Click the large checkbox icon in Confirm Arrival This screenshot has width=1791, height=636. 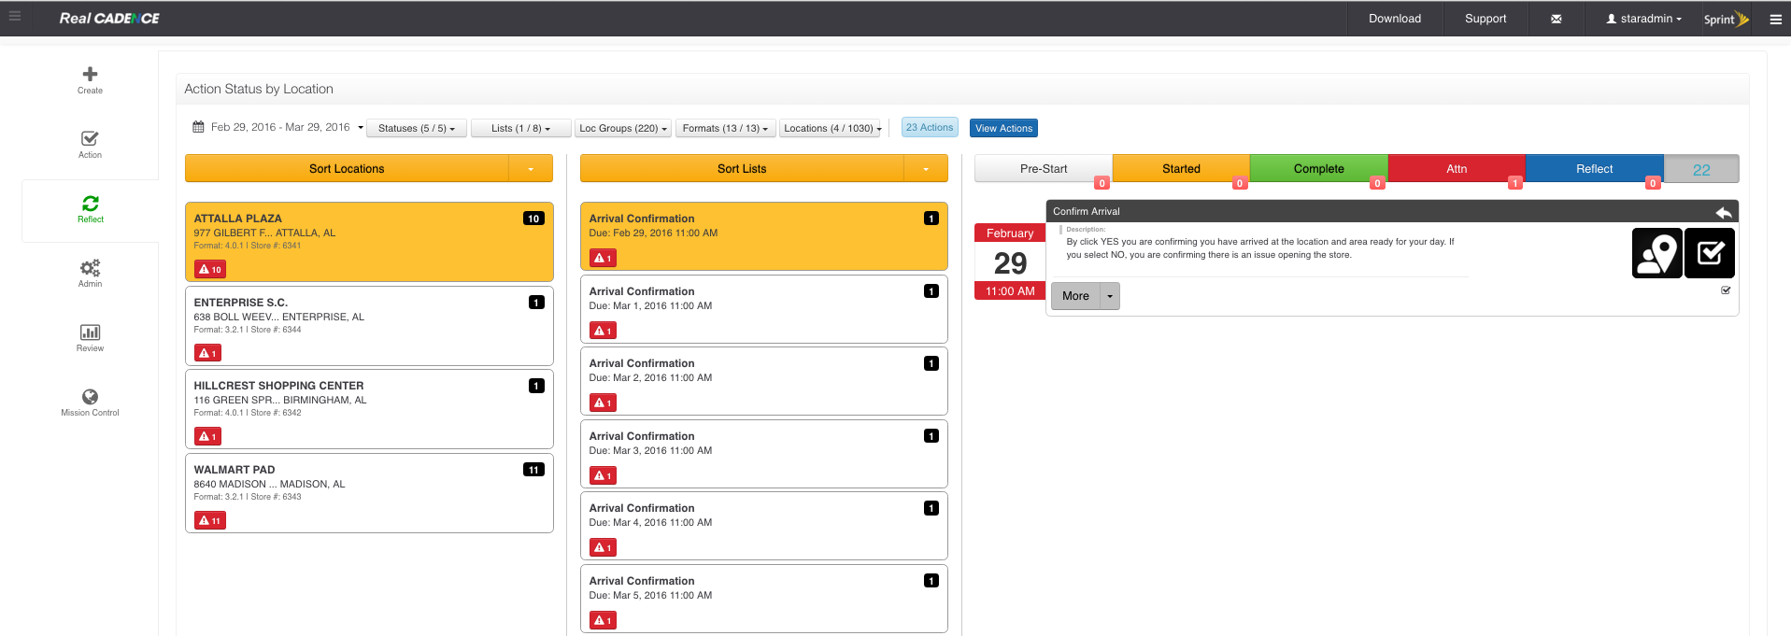coord(1710,253)
